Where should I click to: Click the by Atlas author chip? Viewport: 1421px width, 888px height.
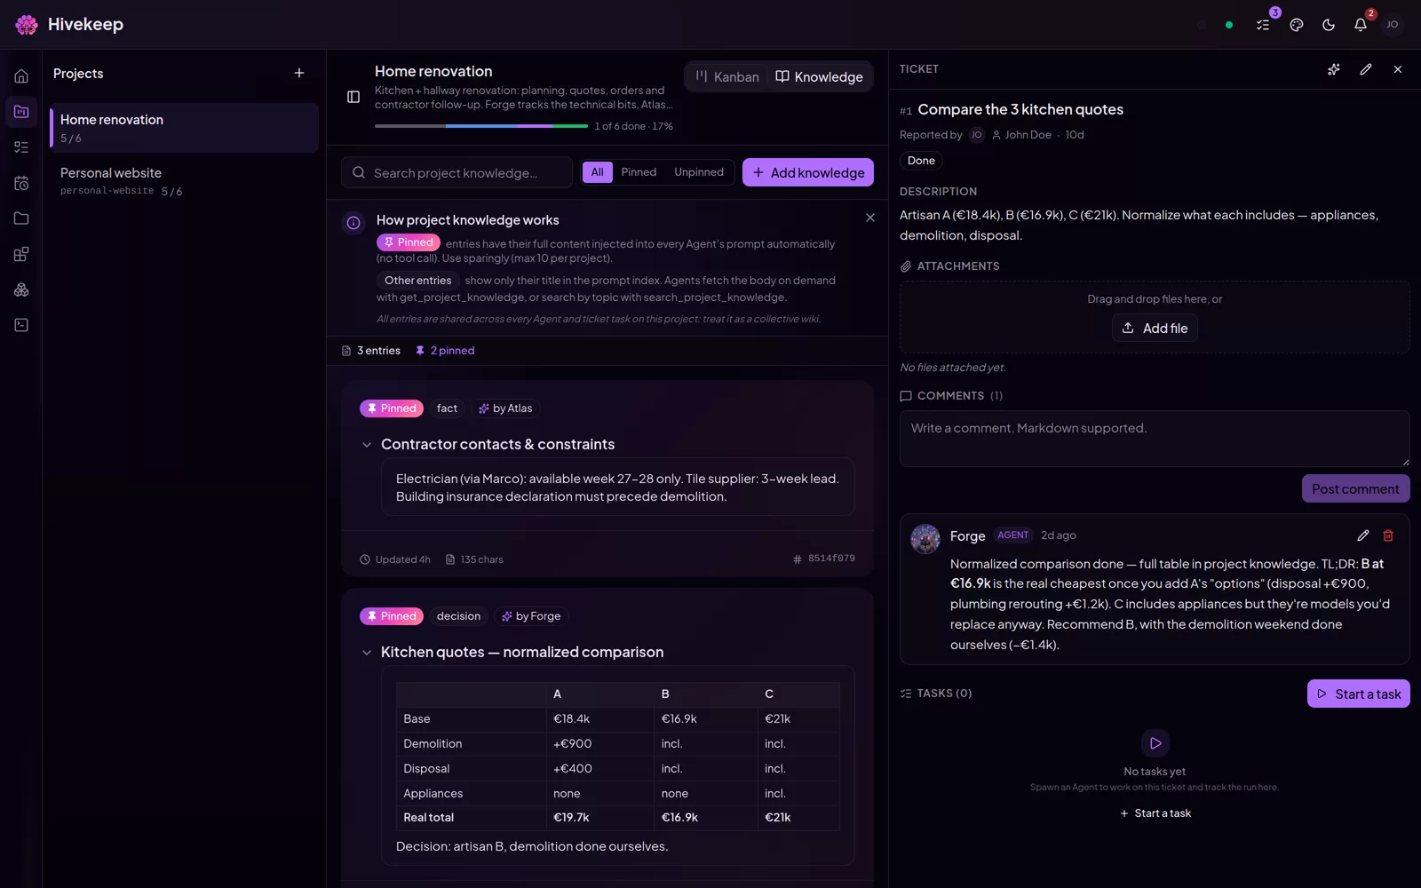click(x=505, y=408)
